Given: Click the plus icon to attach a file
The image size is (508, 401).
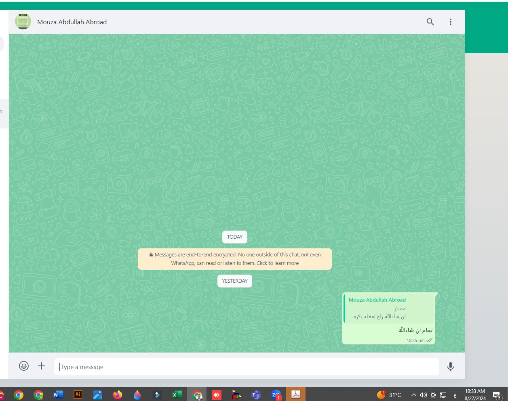Looking at the screenshot, I should (x=42, y=366).
